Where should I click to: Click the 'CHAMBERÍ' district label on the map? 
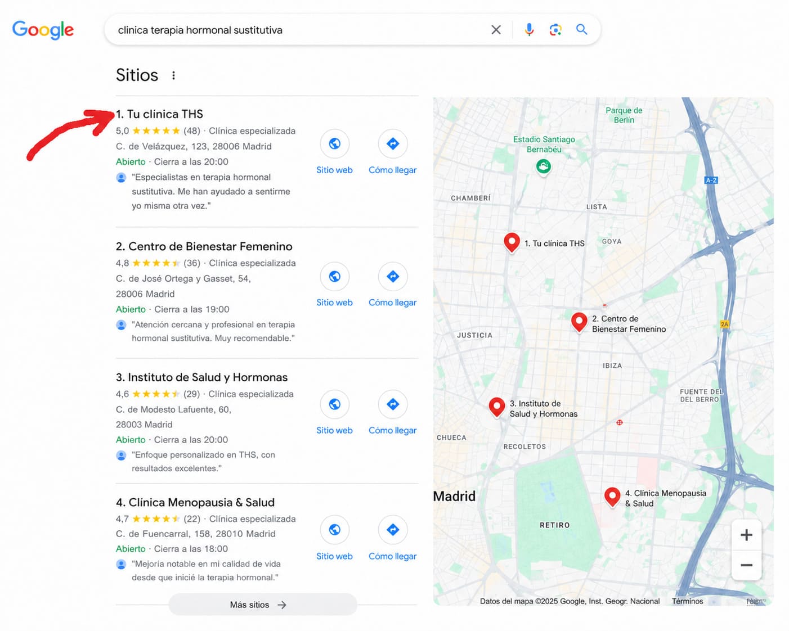click(x=470, y=198)
